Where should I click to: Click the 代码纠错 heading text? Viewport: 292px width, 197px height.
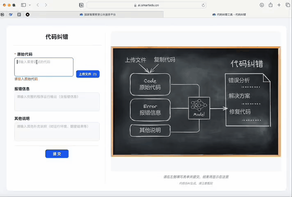57,37
